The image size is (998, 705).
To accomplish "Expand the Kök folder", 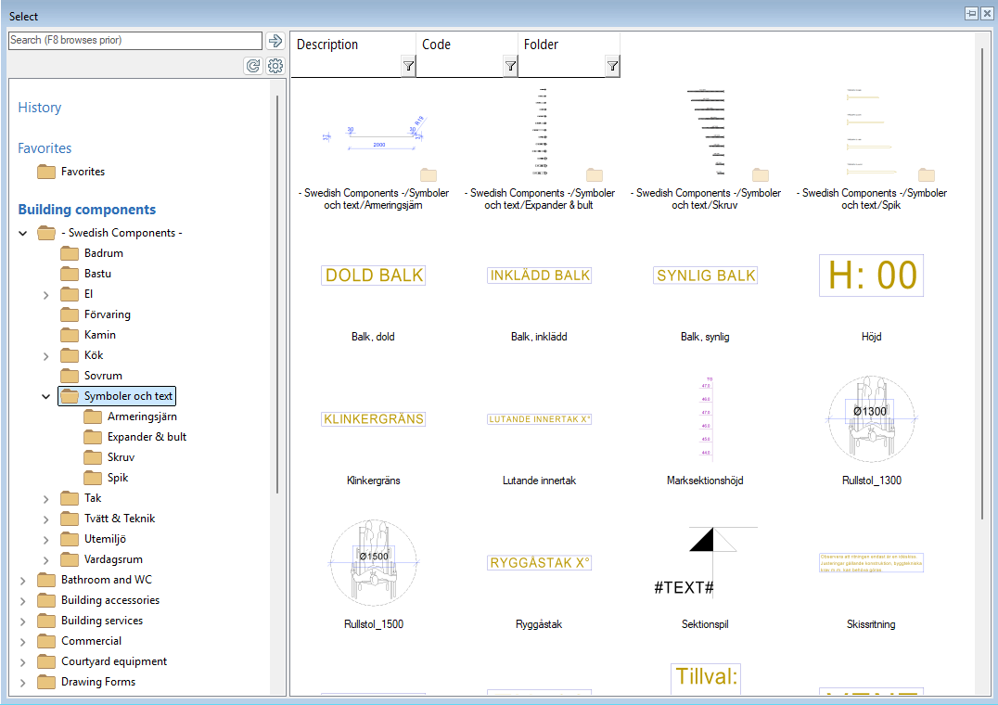I will tap(46, 356).
